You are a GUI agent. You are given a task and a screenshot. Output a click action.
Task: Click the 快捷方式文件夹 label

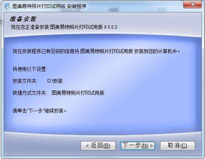tap(30, 93)
